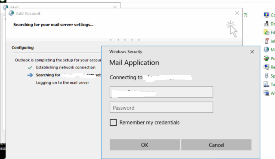275x159 pixels.
Task: Open Infrared icon in Control Panel
Action: click(267, 41)
